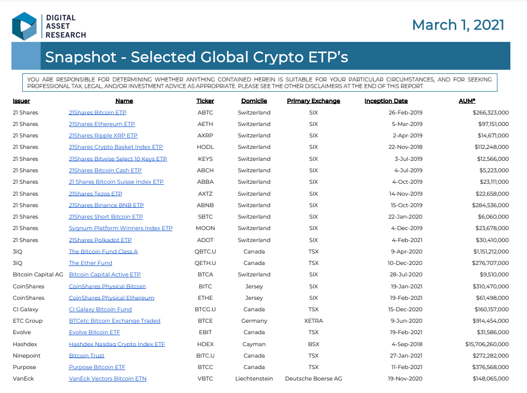Open BTCetc Bitcoin Exchange Traded link
Image resolution: width=527 pixels, height=393 pixels.
[115, 321]
